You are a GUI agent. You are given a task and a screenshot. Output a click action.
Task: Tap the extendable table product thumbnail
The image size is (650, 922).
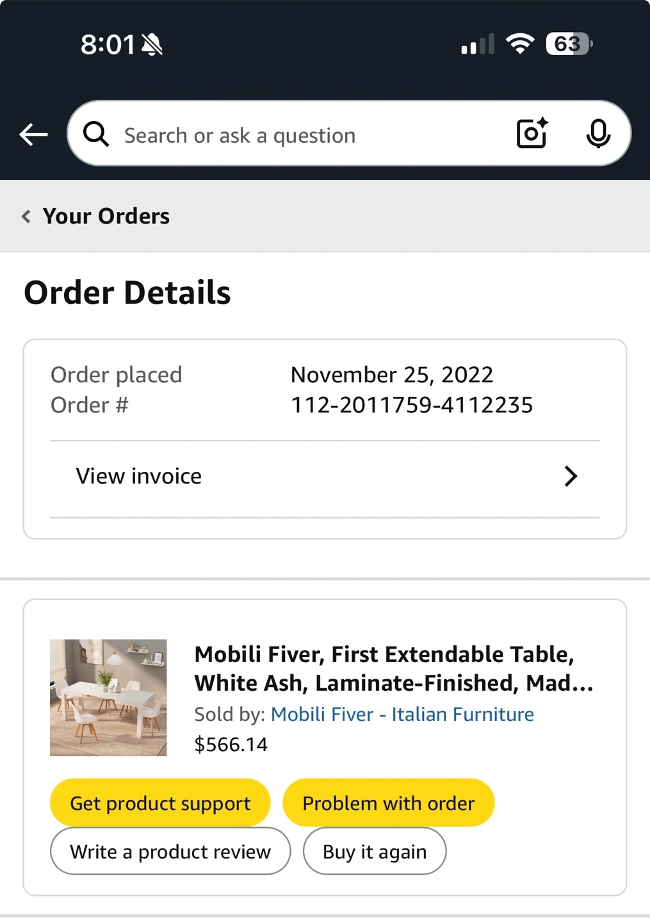tap(108, 697)
